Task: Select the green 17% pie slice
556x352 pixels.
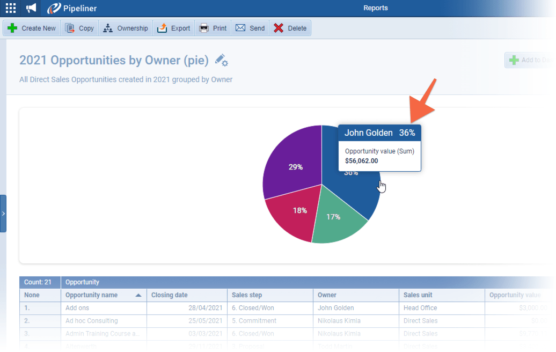Action: coord(335,220)
